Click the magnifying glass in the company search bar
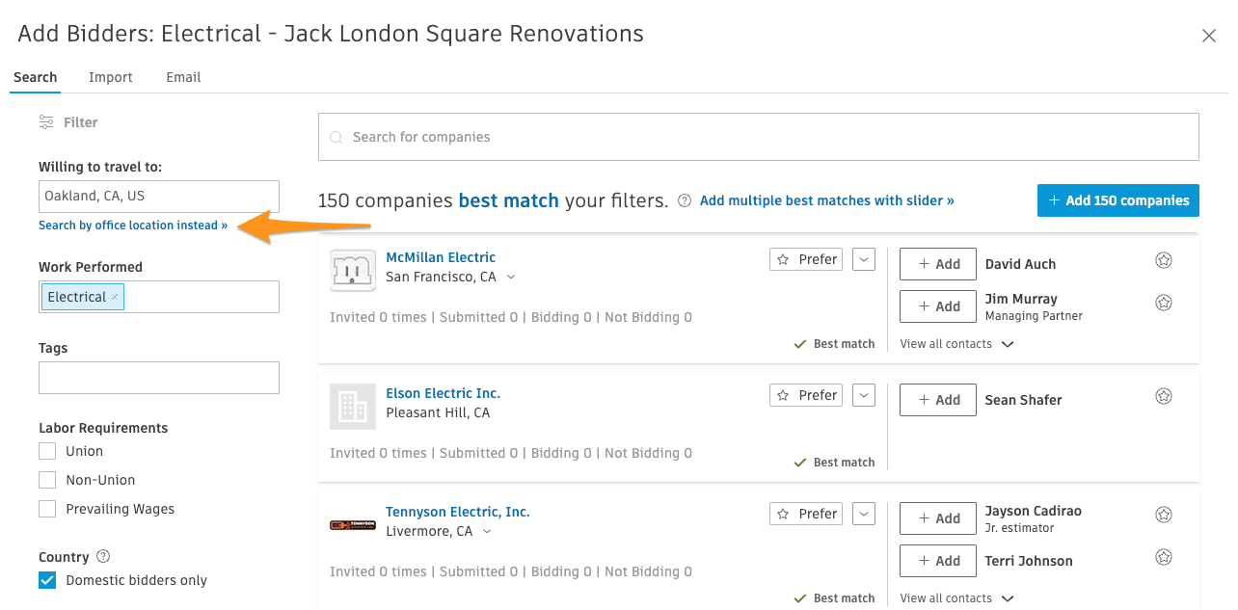1238x610 pixels. [336, 136]
